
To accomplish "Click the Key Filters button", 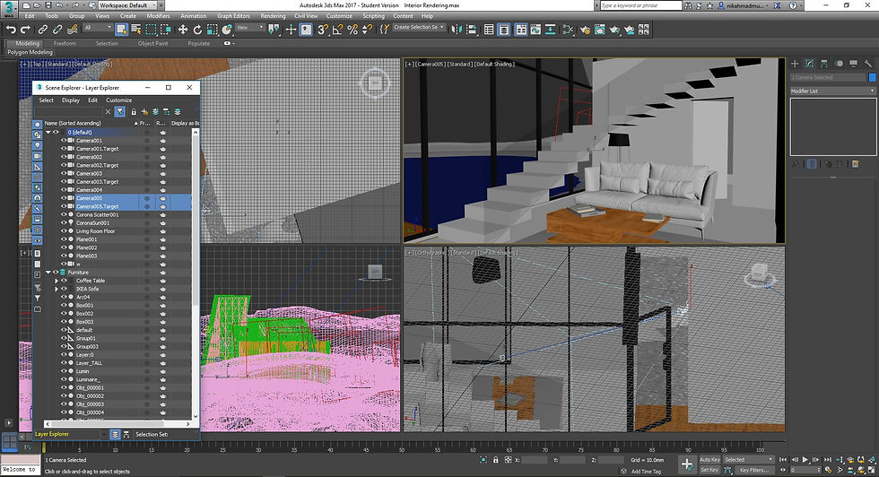I will pyautogui.click(x=754, y=470).
